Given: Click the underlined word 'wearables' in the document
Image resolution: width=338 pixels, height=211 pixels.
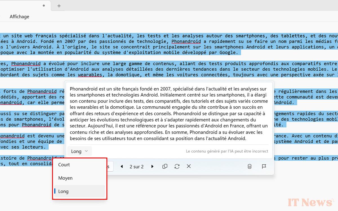Looking at the screenshot, I should pyautogui.click(x=90, y=75).
